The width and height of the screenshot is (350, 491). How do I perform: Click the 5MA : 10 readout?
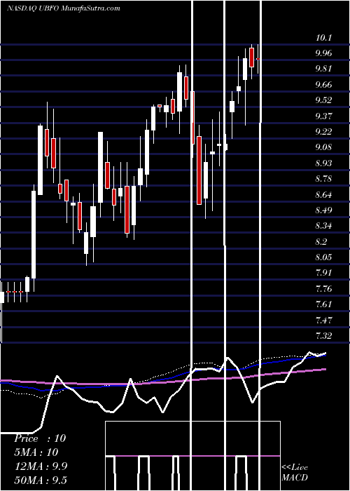pos(36,452)
